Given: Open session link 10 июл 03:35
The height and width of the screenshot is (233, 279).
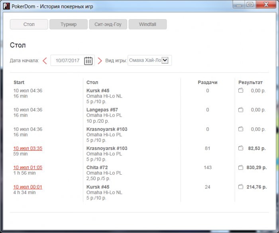Looking at the screenshot, I should tap(28, 148).
